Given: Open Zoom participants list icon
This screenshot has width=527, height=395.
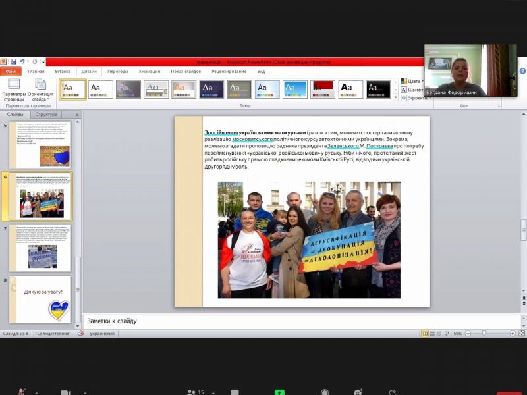Looking at the screenshot, I should click(x=192, y=392).
